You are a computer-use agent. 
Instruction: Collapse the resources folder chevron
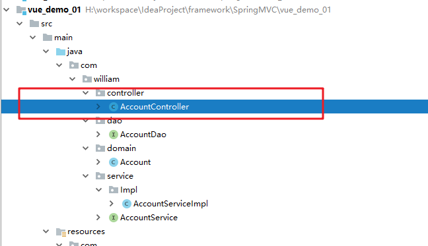(x=46, y=231)
